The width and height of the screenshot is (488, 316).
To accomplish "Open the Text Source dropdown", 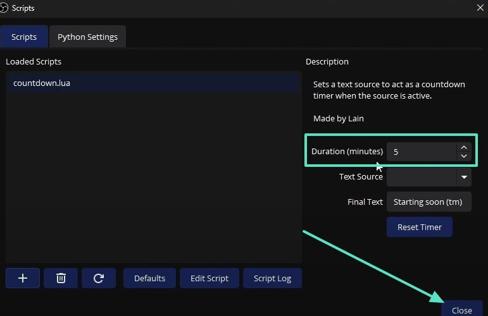I will [x=429, y=177].
